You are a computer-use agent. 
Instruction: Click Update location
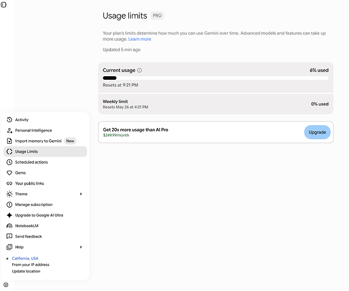click(26, 271)
